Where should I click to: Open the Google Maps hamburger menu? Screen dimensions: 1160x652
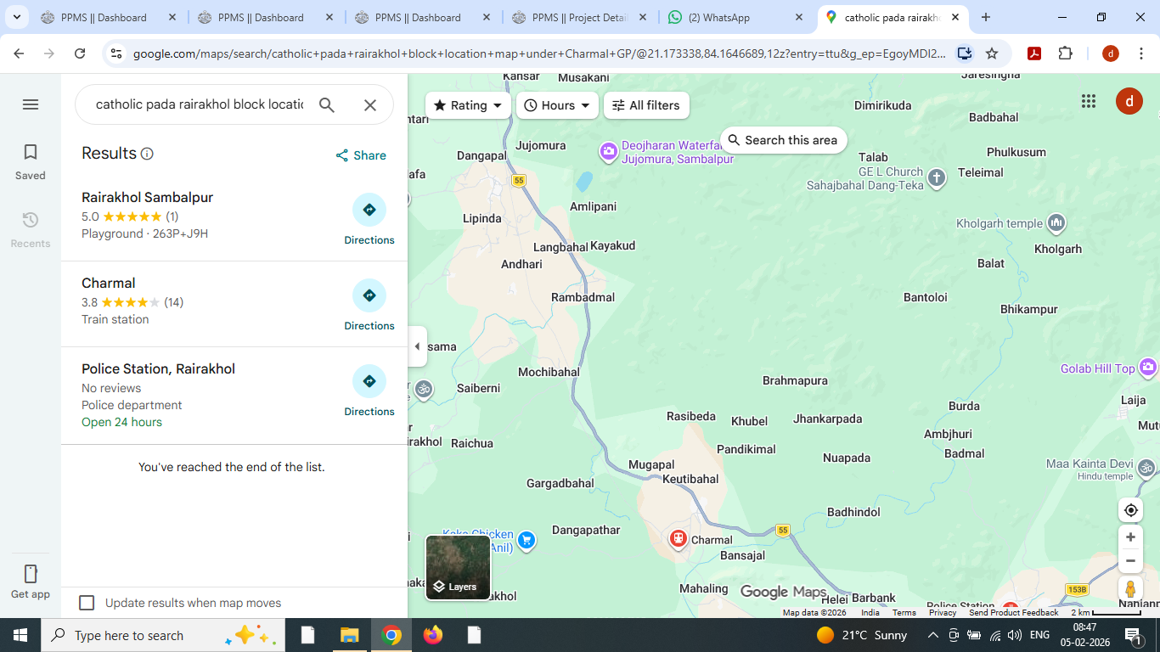(31, 104)
